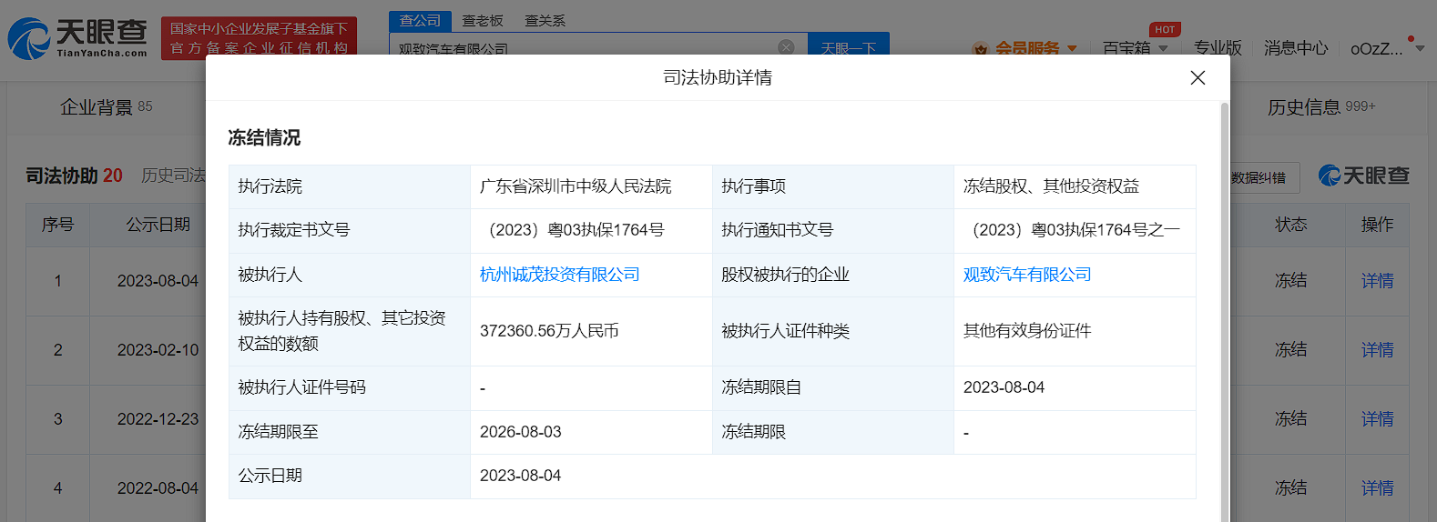The width and height of the screenshot is (1437, 522).
Task: Click the 序号 column header
Action: (x=57, y=225)
